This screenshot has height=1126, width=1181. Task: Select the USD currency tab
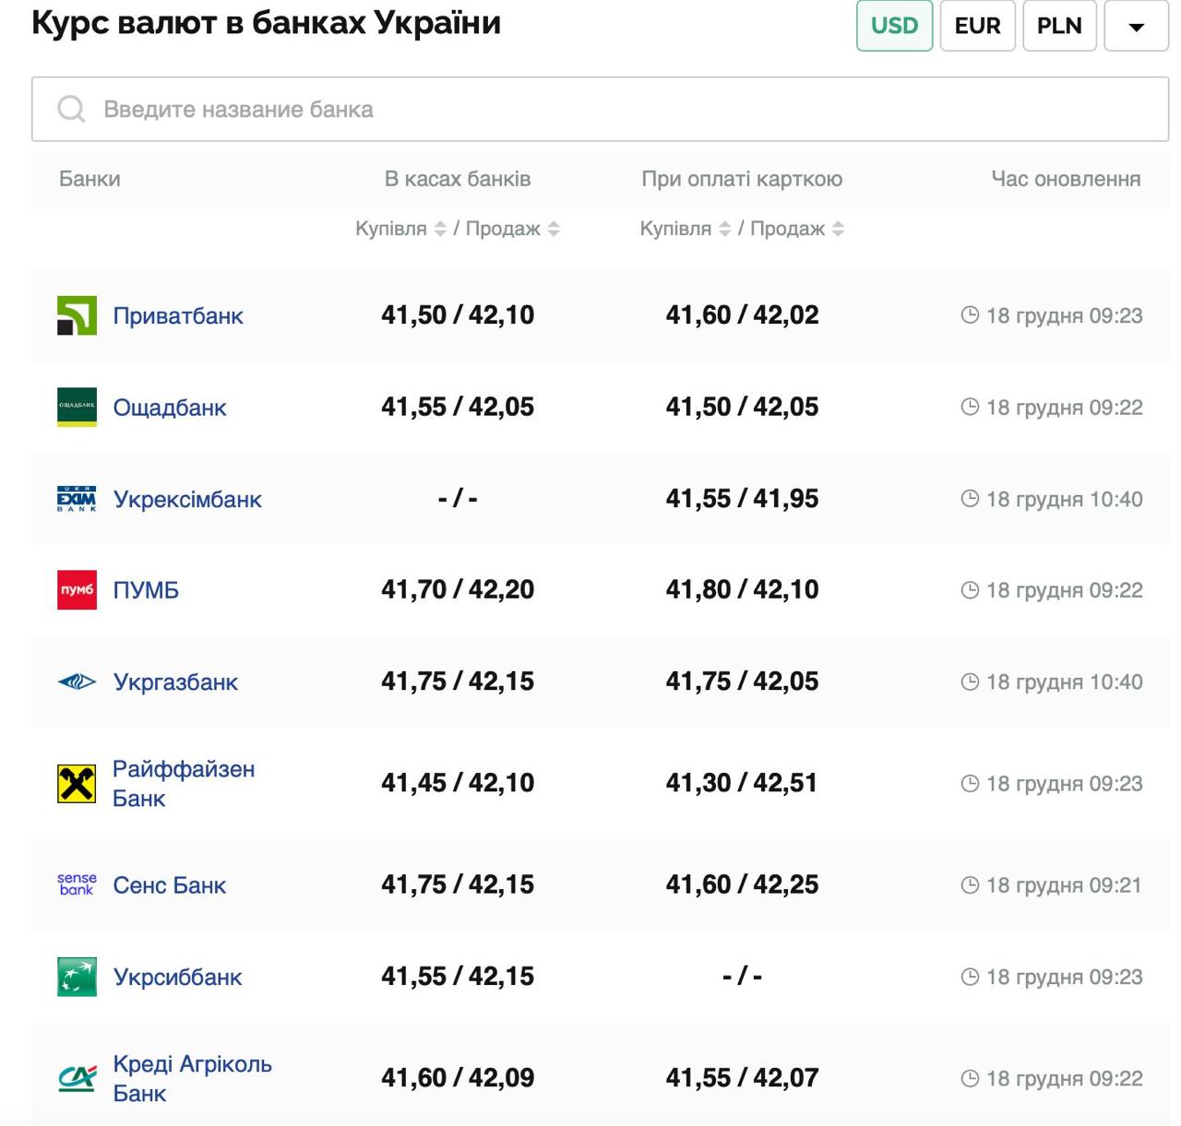coord(894,26)
